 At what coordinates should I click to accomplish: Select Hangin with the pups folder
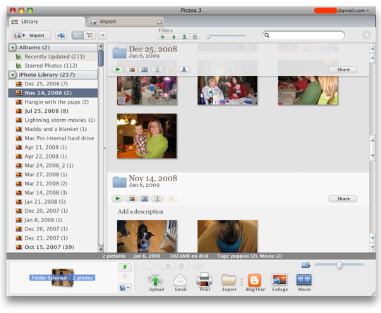[x=53, y=102]
